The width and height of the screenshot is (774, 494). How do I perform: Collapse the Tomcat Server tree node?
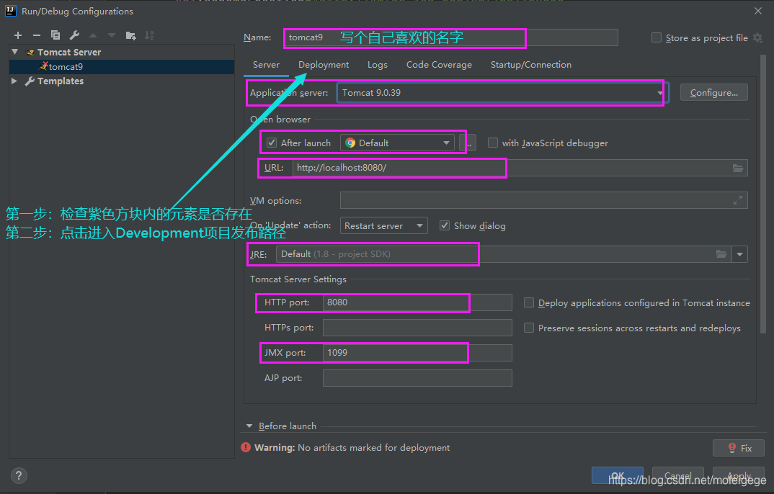15,52
